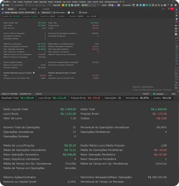The image size is (179, 186).
Task: Click the warning triangle icon beside account
Action: coord(39,13)
